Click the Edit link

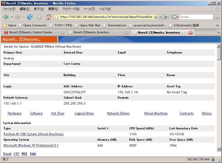[33, 154]
